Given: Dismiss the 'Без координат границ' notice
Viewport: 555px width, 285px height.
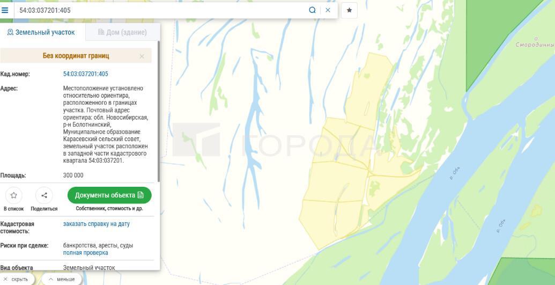Looking at the screenshot, I should pyautogui.click(x=142, y=56).
